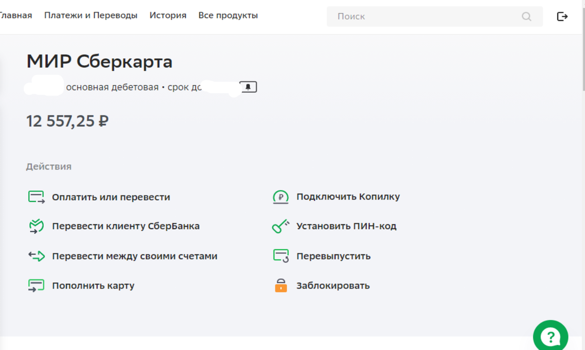The height and width of the screenshot is (350, 585).
Task: Click the orange padlock icon to block card
Action: [280, 285]
